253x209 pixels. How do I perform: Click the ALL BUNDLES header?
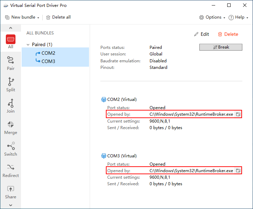pyautogui.click(x=40, y=33)
